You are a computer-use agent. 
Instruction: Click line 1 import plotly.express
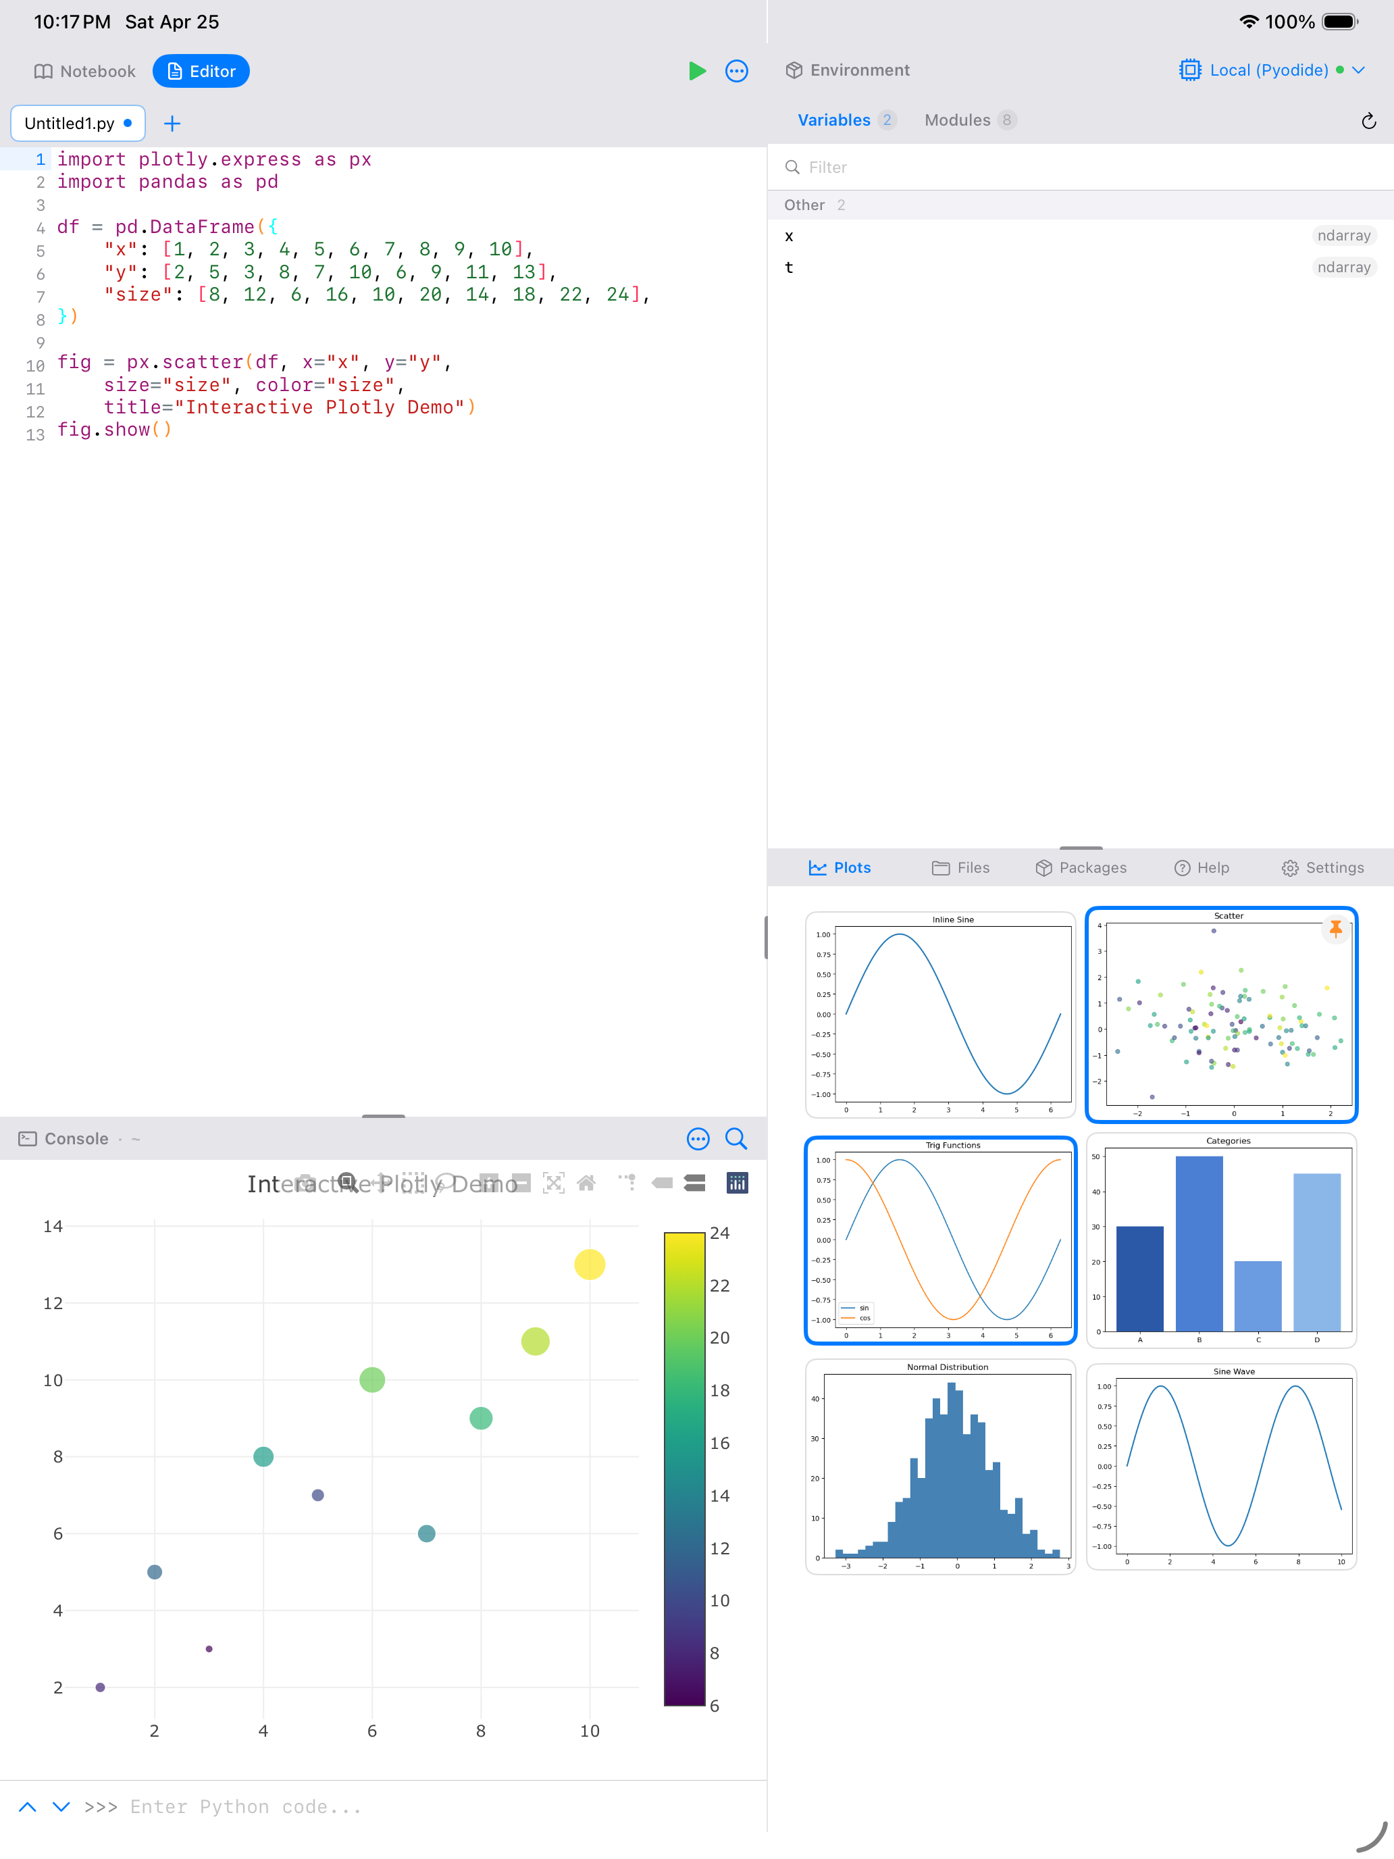pos(213,159)
